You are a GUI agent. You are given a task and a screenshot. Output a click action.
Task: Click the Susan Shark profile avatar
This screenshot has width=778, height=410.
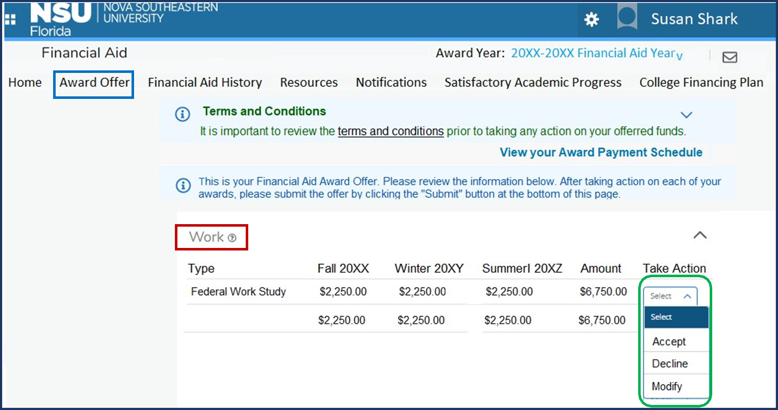[x=627, y=18]
